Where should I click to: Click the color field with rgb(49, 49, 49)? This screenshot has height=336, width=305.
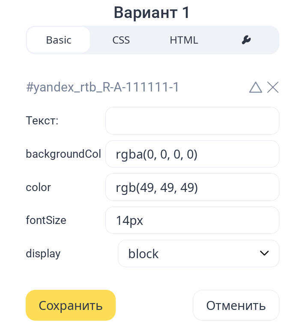click(192, 187)
